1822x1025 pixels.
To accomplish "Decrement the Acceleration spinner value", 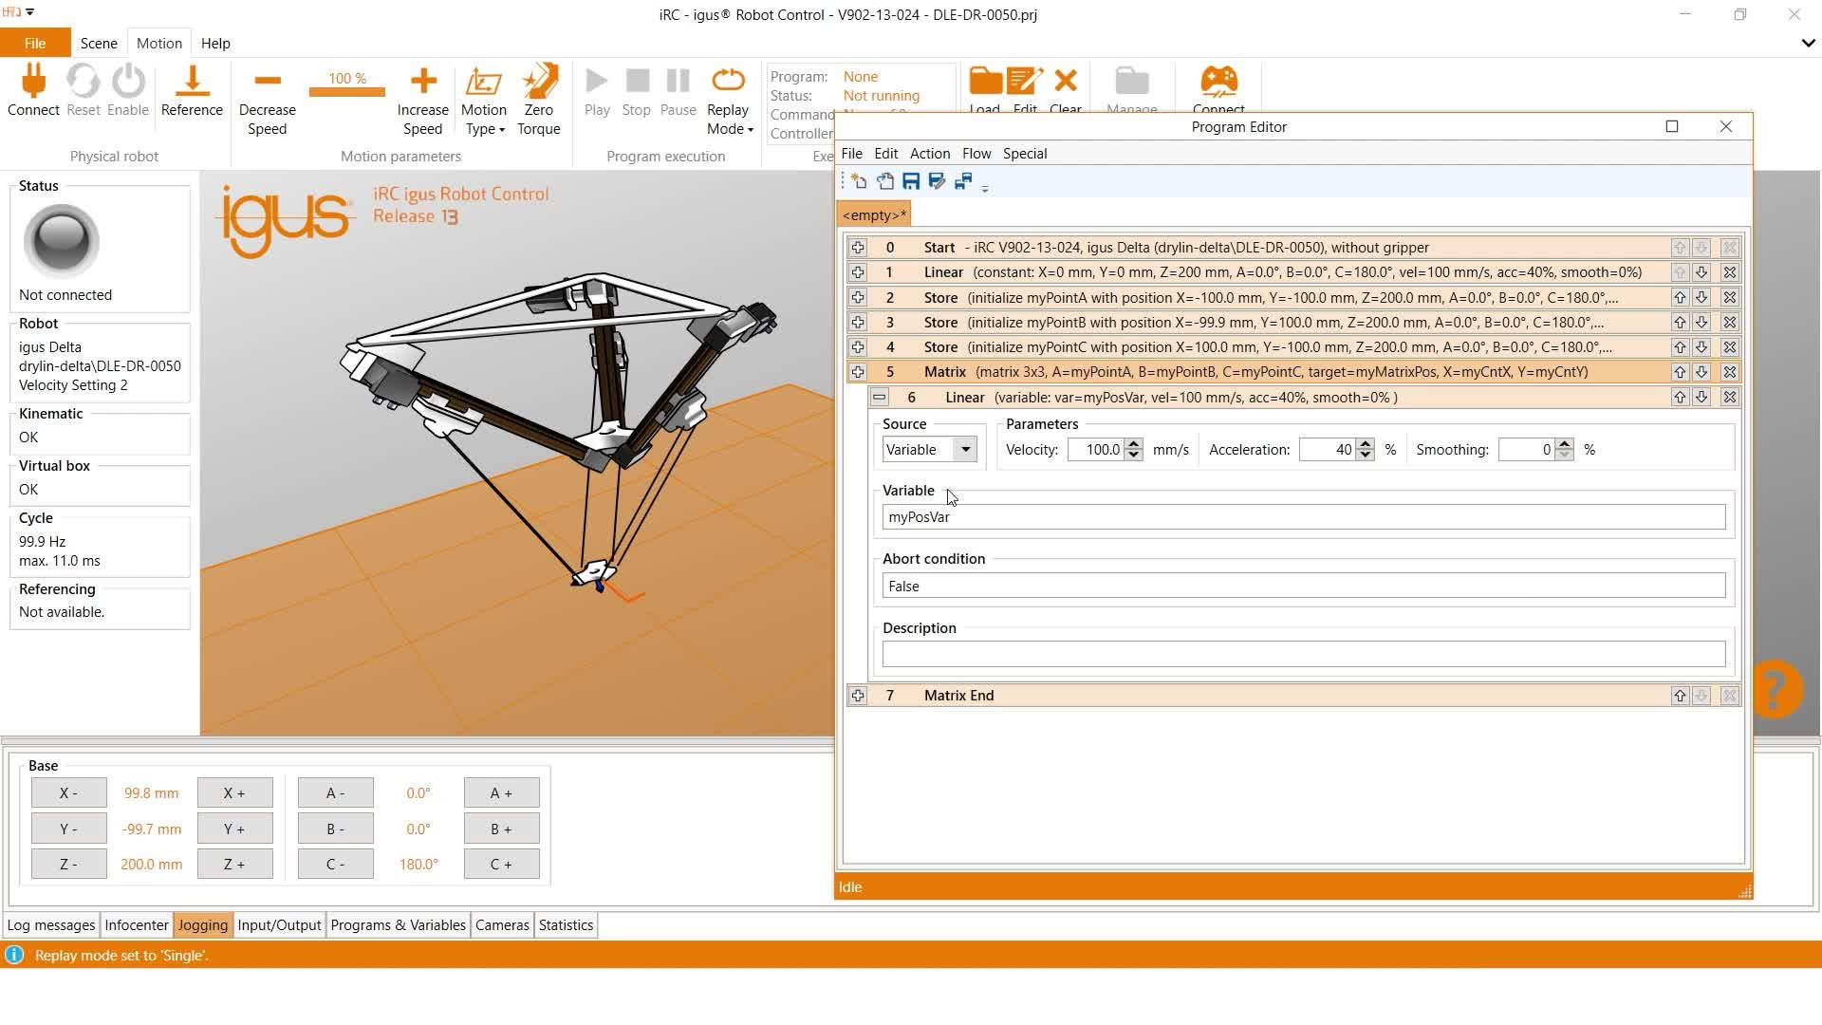I will click(x=1366, y=456).
